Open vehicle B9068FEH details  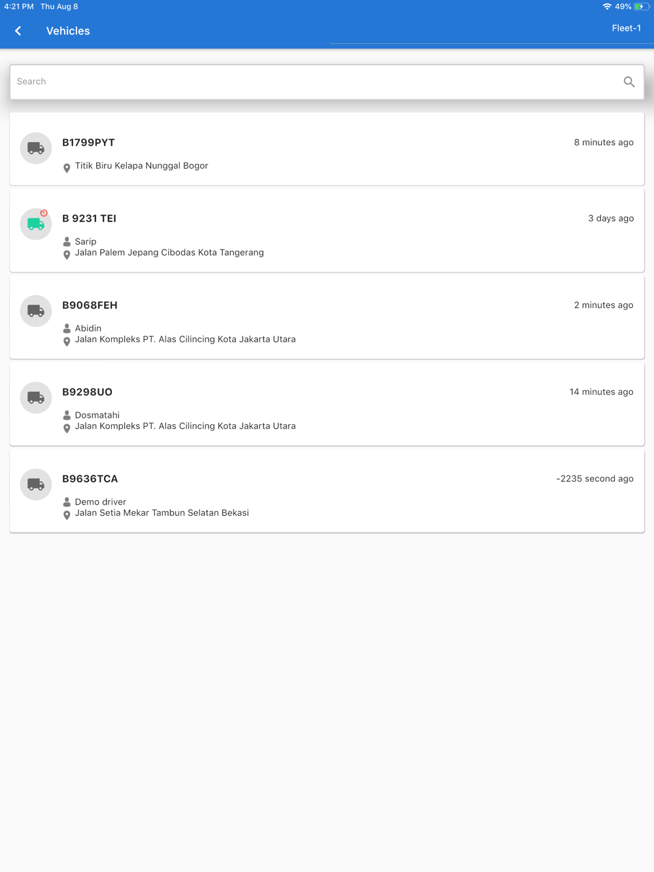pos(327,318)
